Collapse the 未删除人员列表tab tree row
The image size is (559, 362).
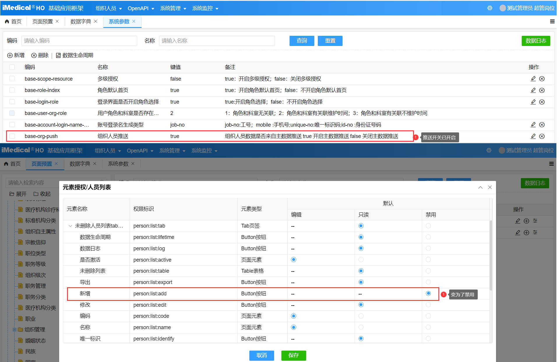(70, 226)
